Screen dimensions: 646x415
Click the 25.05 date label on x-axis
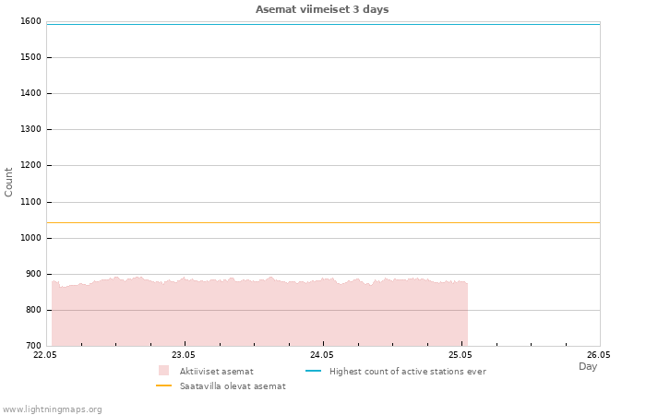point(461,354)
